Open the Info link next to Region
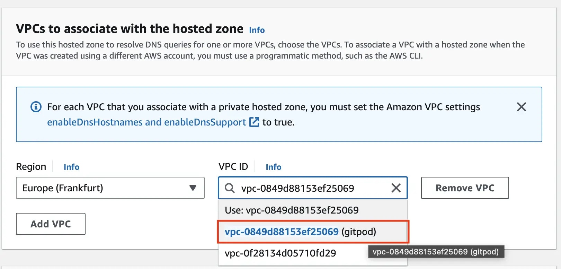The height and width of the screenshot is (269, 561). (71, 167)
